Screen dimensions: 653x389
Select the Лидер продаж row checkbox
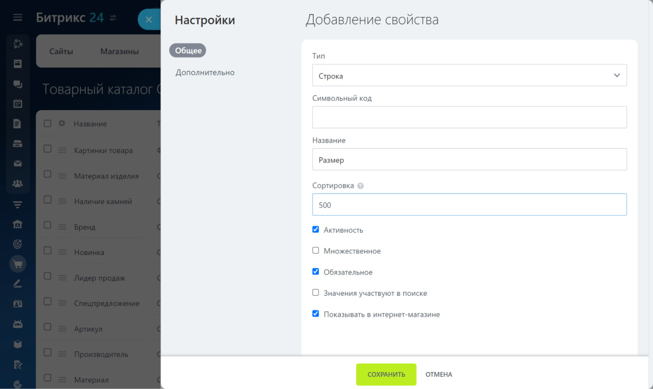(47, 276)
